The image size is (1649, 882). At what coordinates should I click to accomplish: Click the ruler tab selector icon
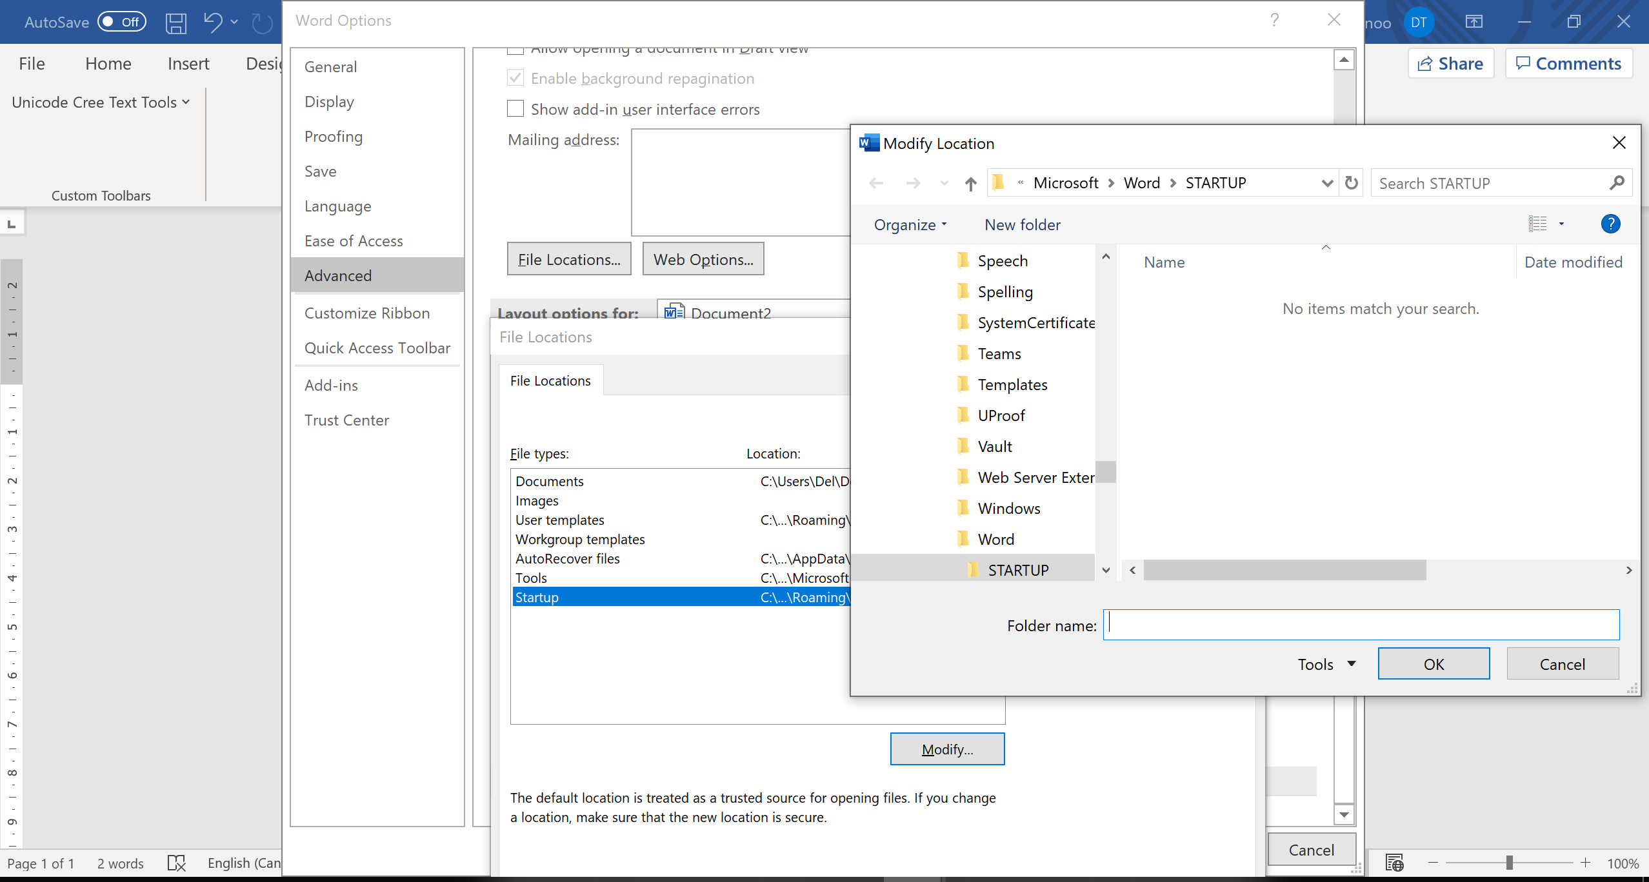[x=12, y=224]
